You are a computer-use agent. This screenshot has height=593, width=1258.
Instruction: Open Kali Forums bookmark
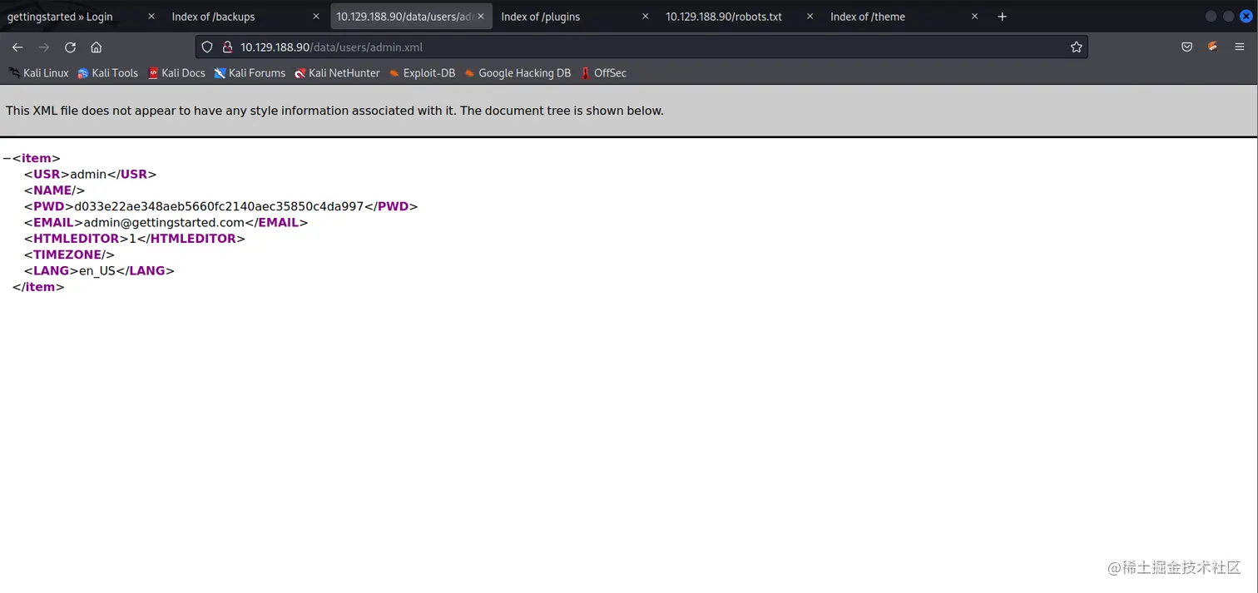point(250,73)
